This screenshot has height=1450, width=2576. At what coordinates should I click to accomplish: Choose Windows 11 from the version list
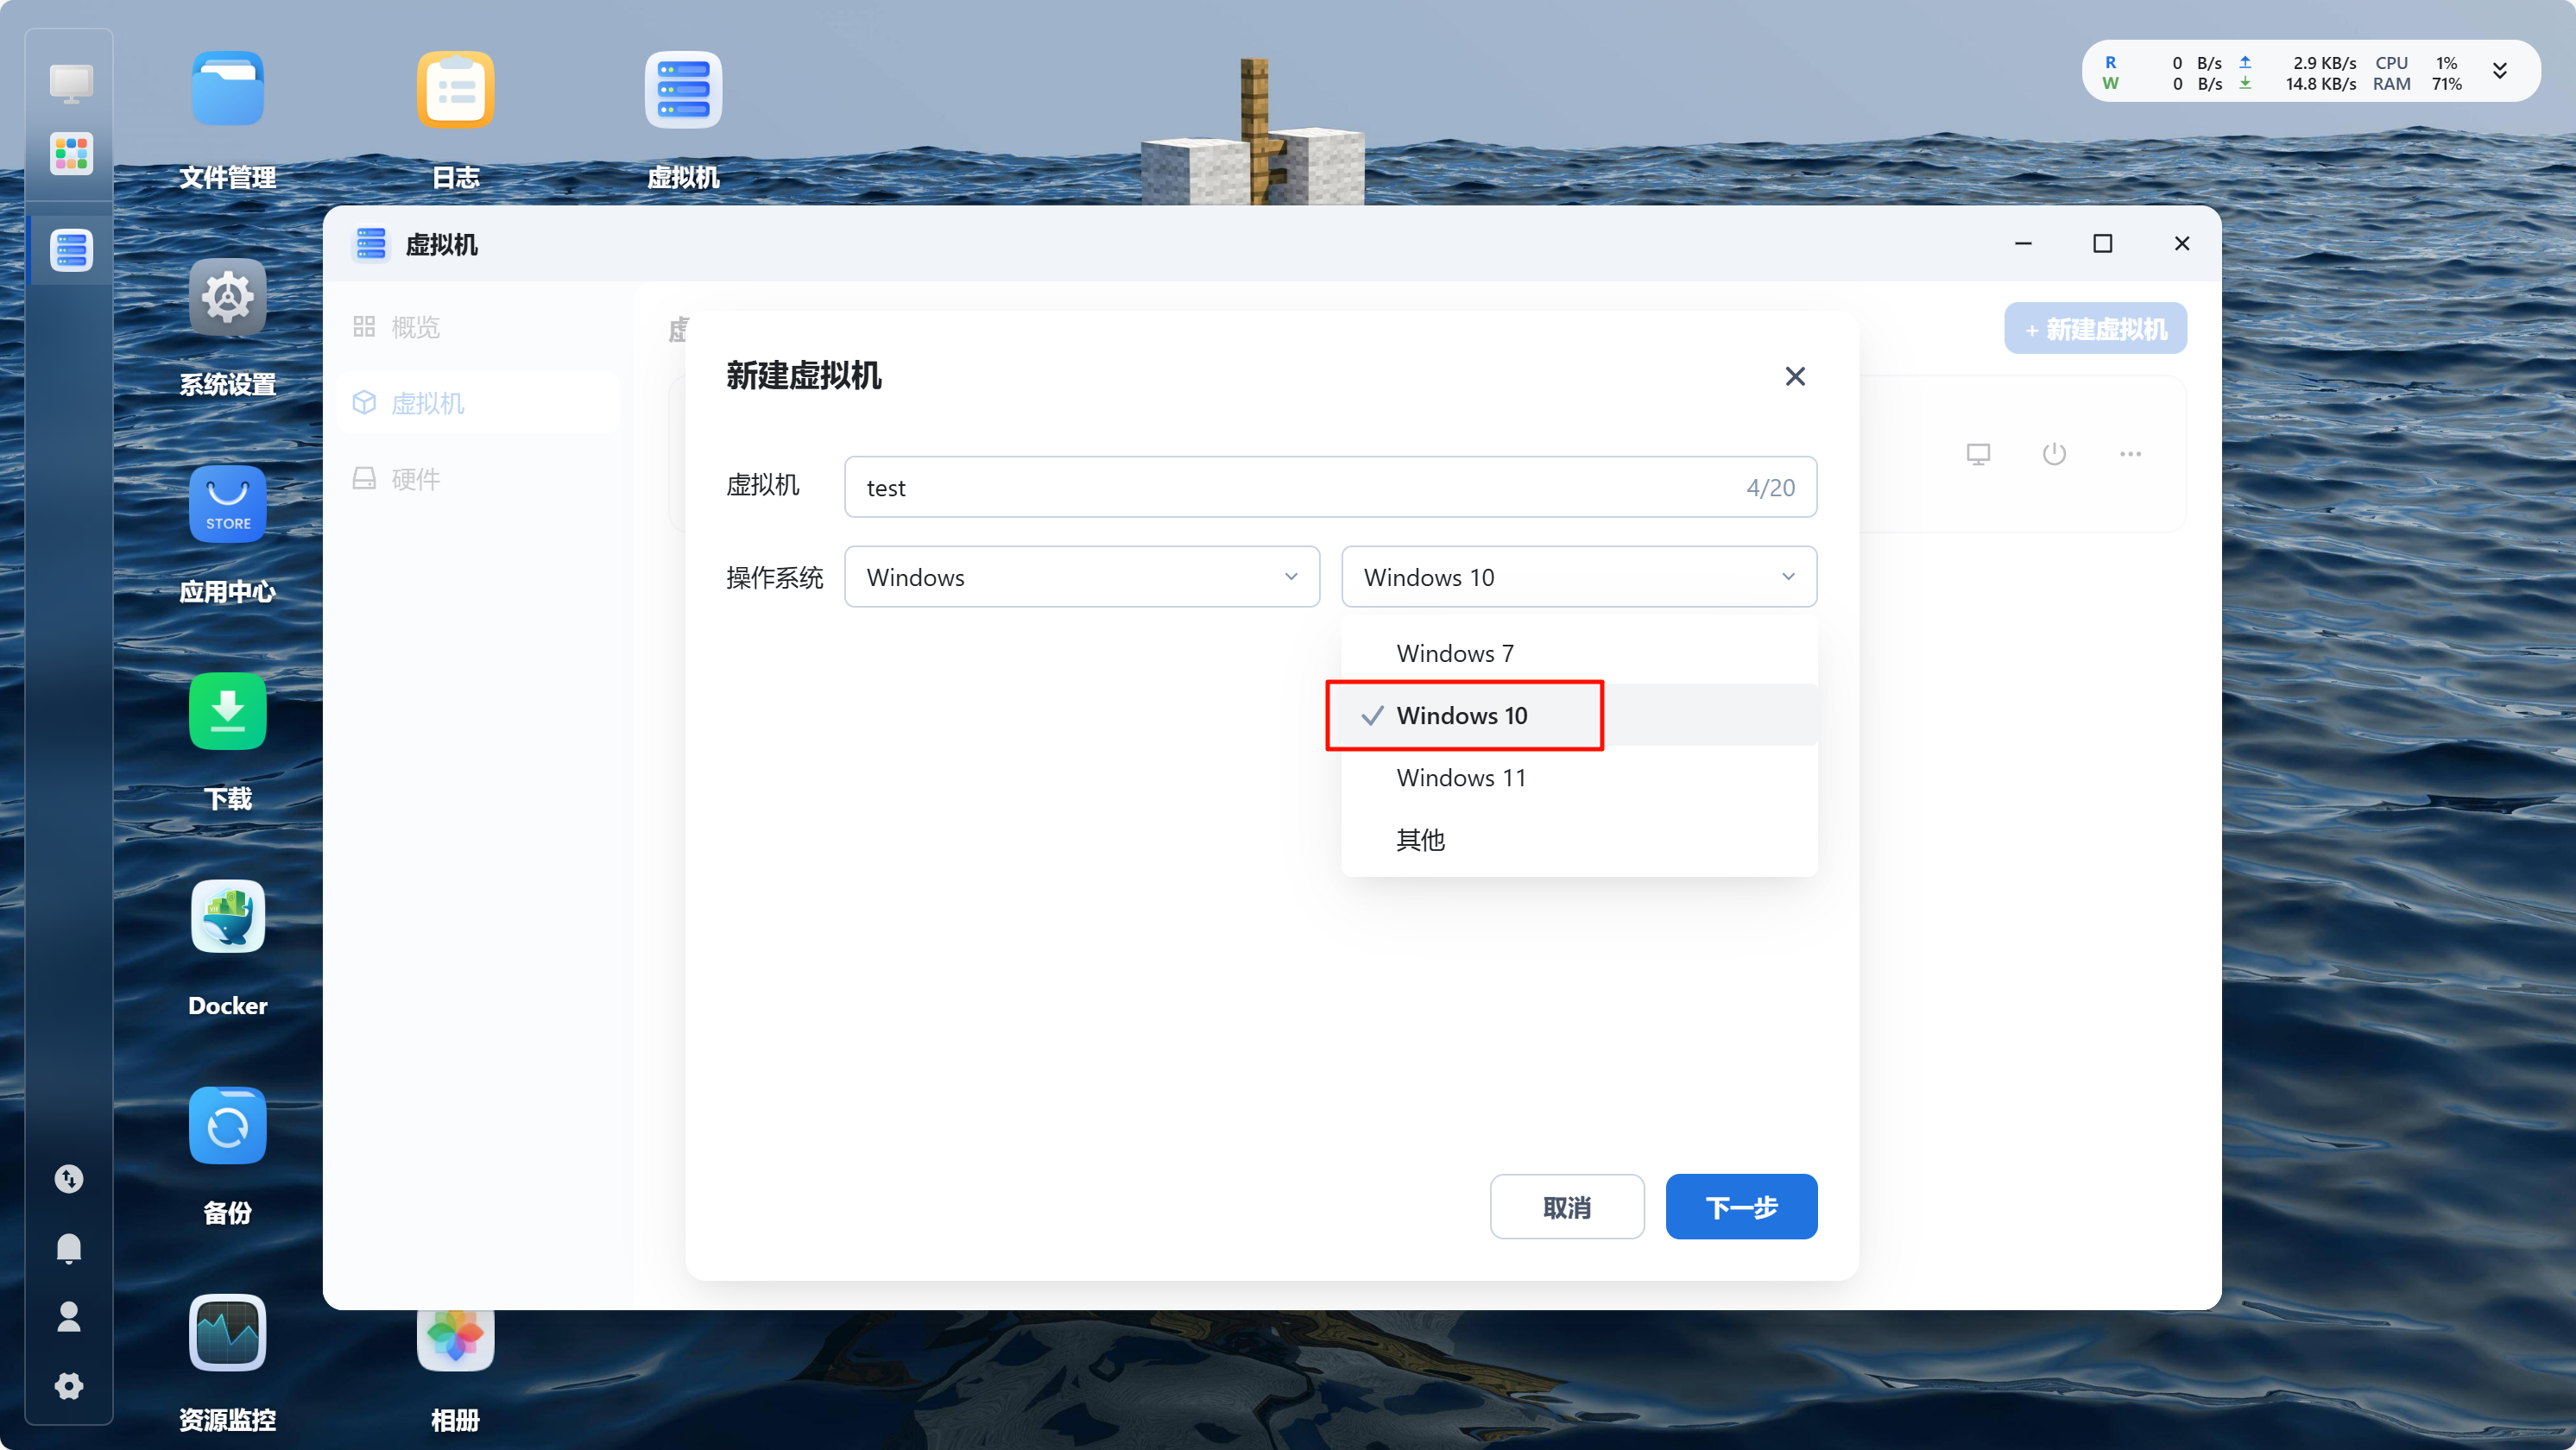(1578, 777)
